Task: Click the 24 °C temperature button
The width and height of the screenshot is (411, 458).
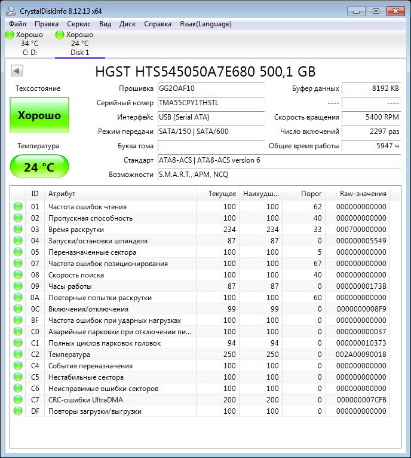Action: coord(39,167)
